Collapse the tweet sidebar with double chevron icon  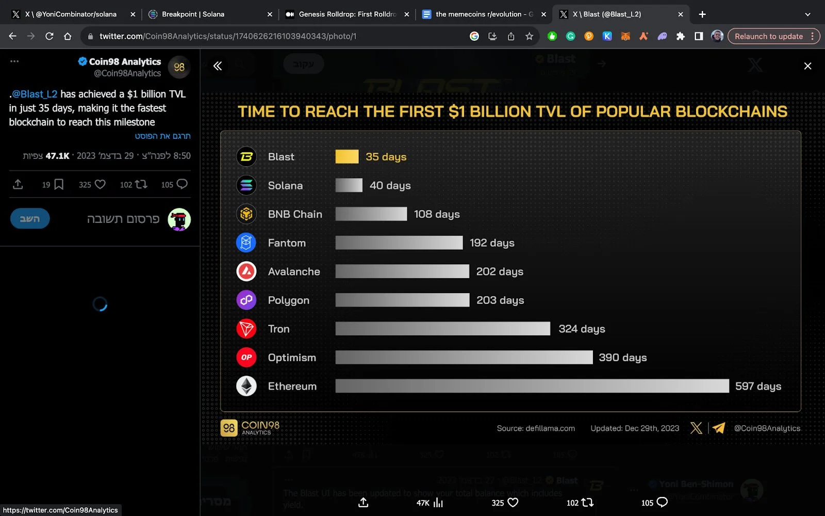(x=218, y=66)
